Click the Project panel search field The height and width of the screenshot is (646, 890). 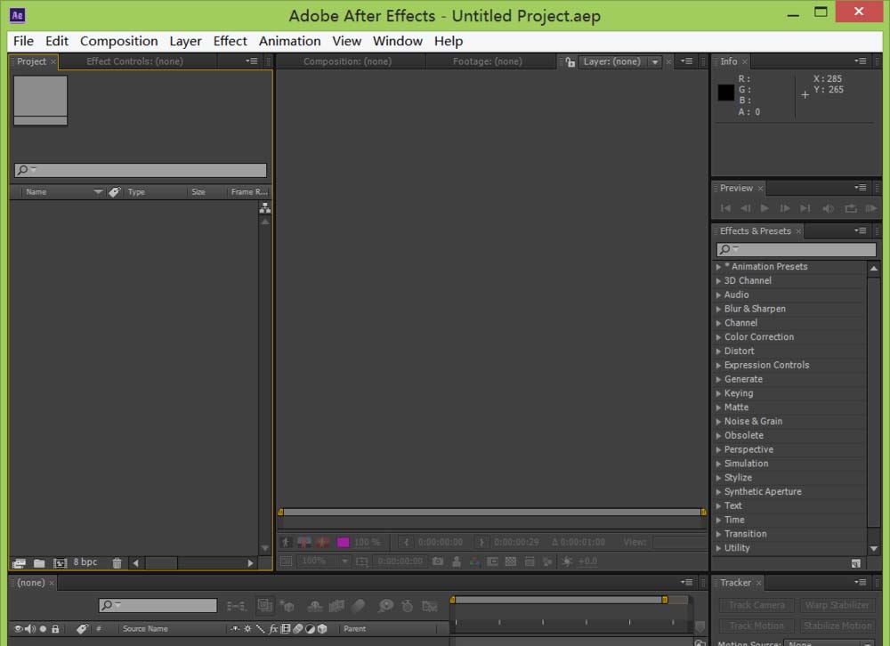click(141, 170)
